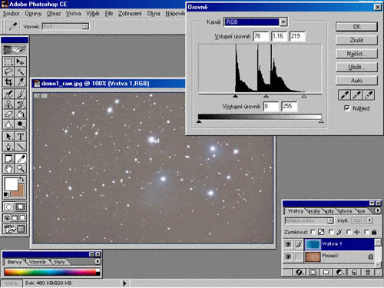384x288 pixels.
Task: Create a new layer set folder
Action: [x=326, y=272]
